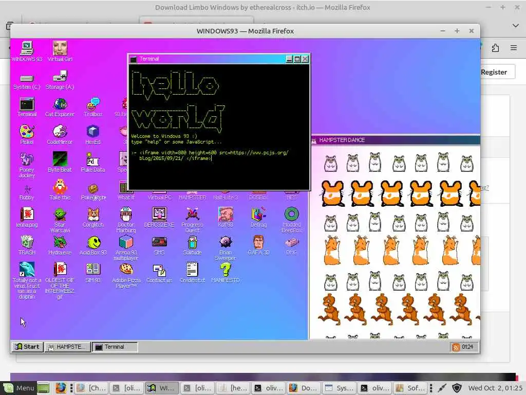Click the system tray shield icon
This screenshot has width=526, height=395.
[457, 388]
